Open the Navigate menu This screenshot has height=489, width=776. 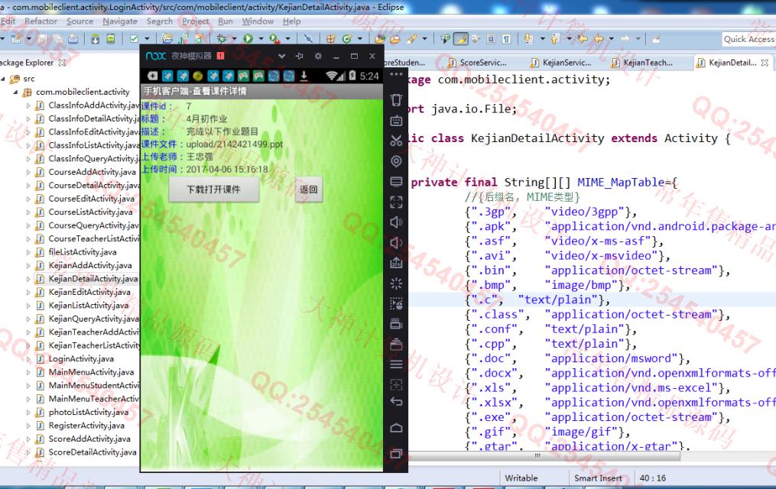tap(120, 21)
